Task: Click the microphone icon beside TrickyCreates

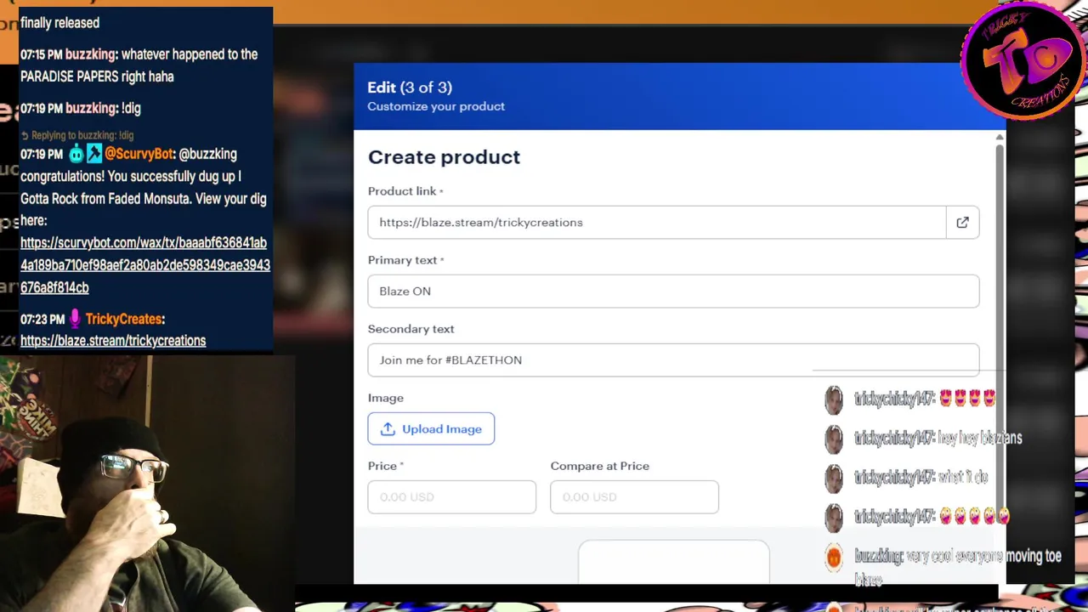Action: coord(75,319)
